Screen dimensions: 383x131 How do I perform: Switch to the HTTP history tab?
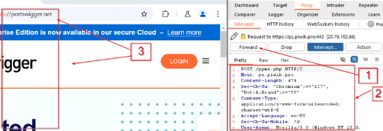[x=280, y=24]
